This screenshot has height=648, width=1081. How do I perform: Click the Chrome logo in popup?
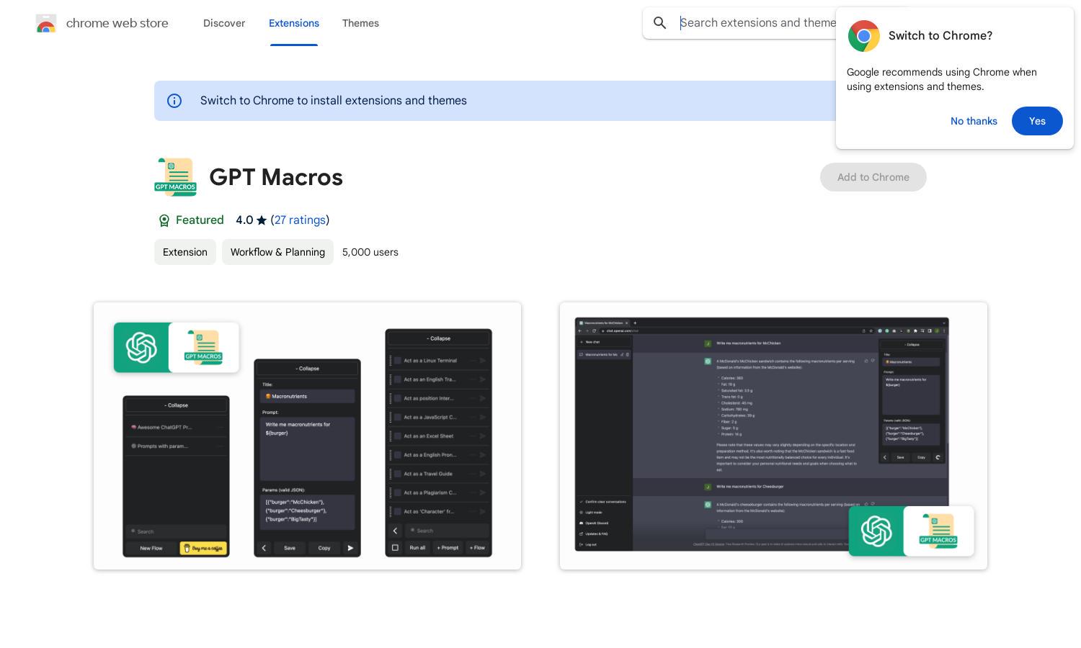[863, 36]
